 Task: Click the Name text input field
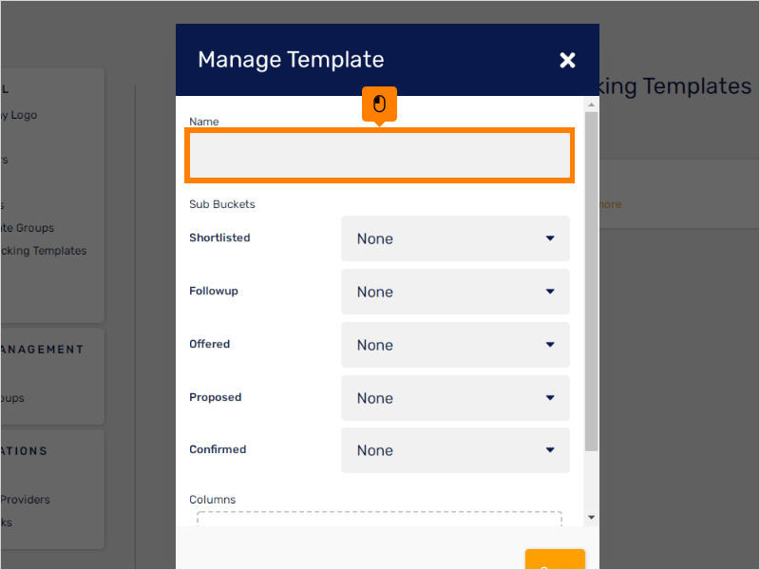tap(379, 155)
